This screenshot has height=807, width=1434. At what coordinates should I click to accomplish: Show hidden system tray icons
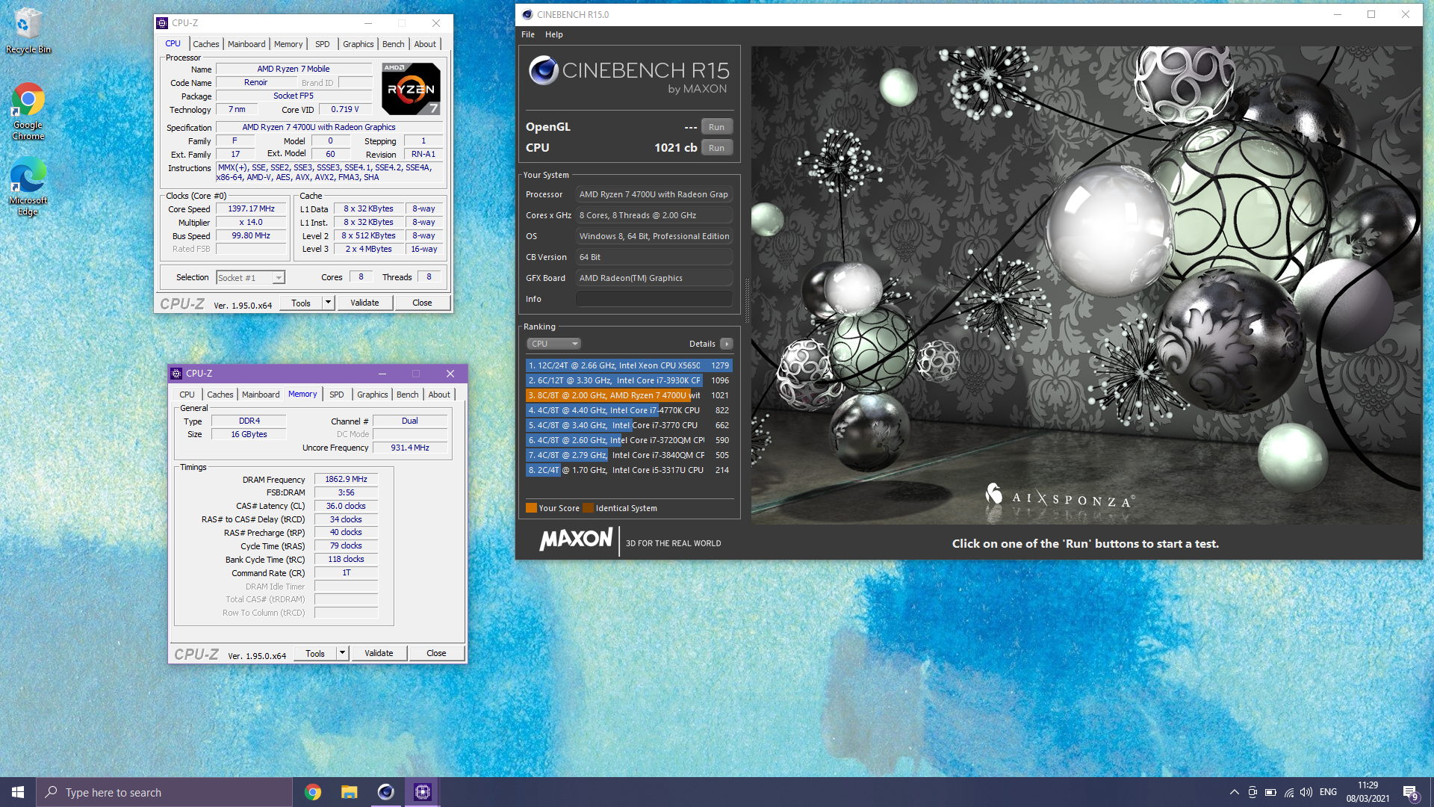tap(1235, 792)
